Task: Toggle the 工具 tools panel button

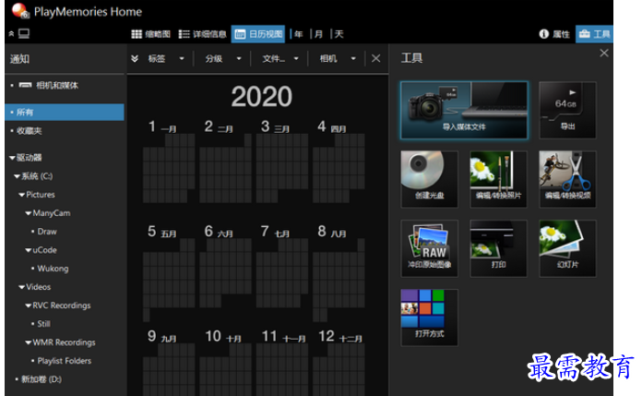Action: click(x=595, y=34)
